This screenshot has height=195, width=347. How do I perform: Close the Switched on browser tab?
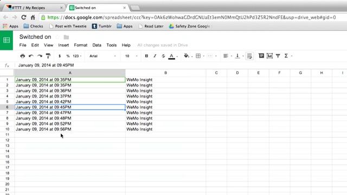coord(124,8)
